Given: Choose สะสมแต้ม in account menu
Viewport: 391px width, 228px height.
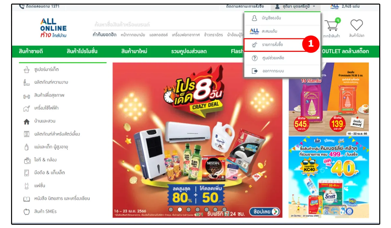Looking at the screenshot, I should point(269,31).
